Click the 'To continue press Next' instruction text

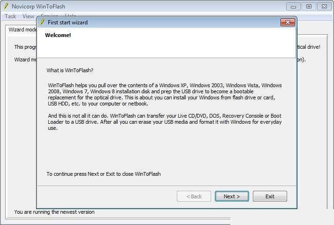104,174
